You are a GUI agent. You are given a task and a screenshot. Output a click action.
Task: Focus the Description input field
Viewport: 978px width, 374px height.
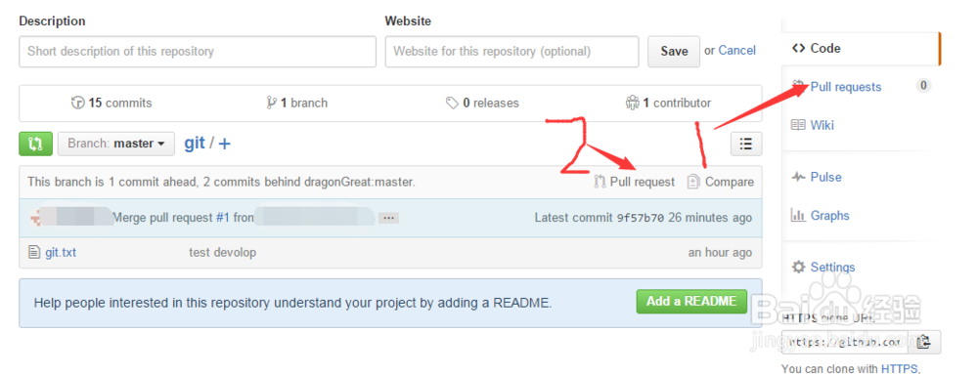click(198, 51)
